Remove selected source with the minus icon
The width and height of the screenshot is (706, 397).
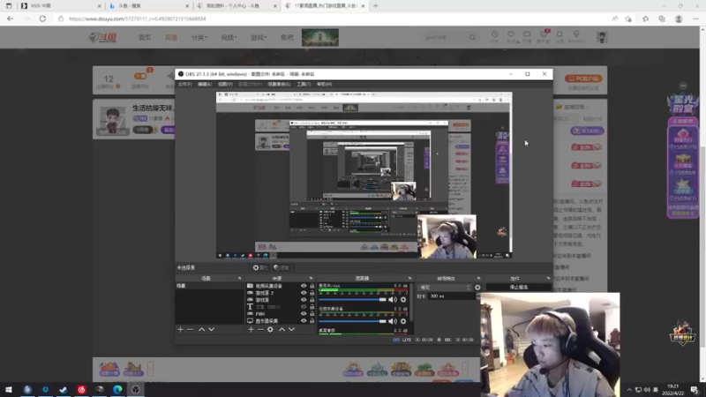point(260,329)
